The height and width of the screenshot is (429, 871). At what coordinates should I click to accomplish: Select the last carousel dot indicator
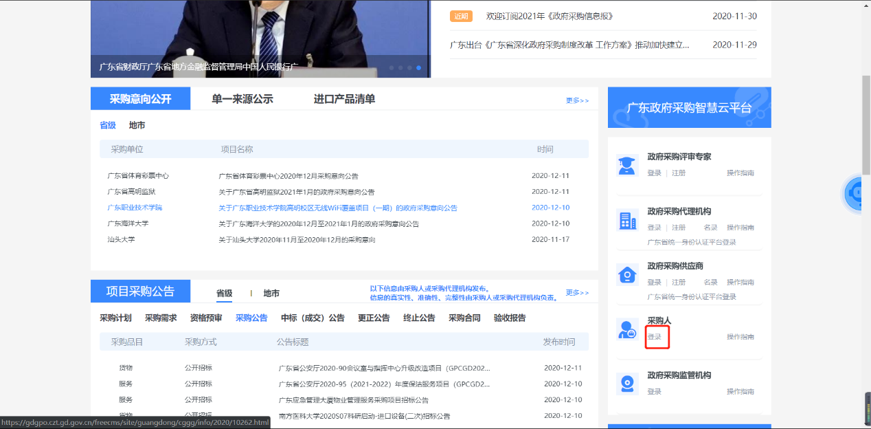(419, 68)
